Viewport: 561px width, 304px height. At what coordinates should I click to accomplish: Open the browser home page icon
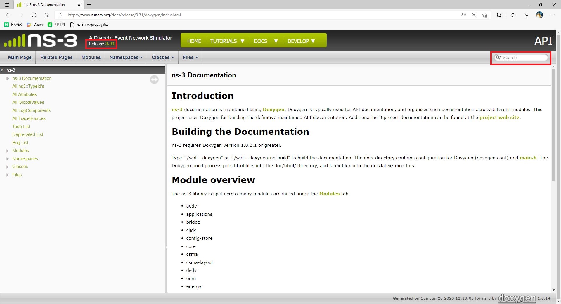pos(47,15)
